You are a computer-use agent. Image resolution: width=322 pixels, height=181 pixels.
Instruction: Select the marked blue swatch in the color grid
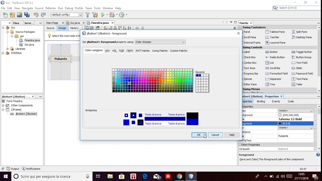[x=129, y=83]
